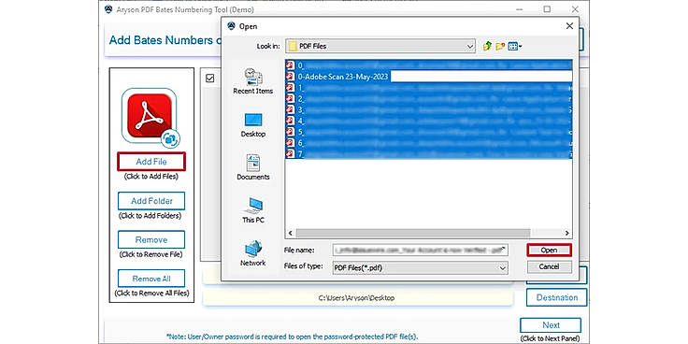Click the Add File button
Image resolution: width=688 pixels, height=344 pixels.
pyautogui.click(x=151, y=162)
